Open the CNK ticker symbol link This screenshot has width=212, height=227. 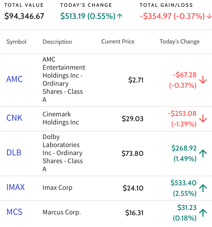pyautogui.click(x=14, y=118)
